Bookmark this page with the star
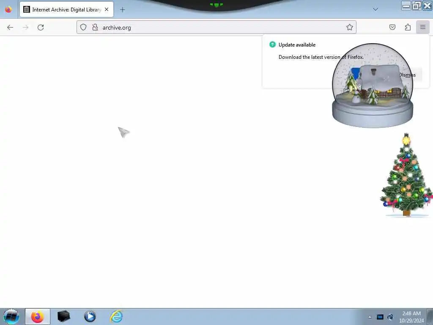Image resolution: width=433 pixels, height=325 pixels. coord(350,27)
